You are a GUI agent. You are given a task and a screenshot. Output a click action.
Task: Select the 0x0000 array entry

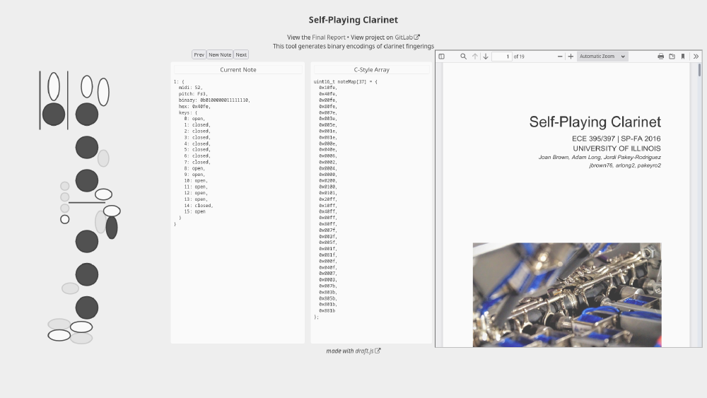pyautogui.click(x=328, y=175)
